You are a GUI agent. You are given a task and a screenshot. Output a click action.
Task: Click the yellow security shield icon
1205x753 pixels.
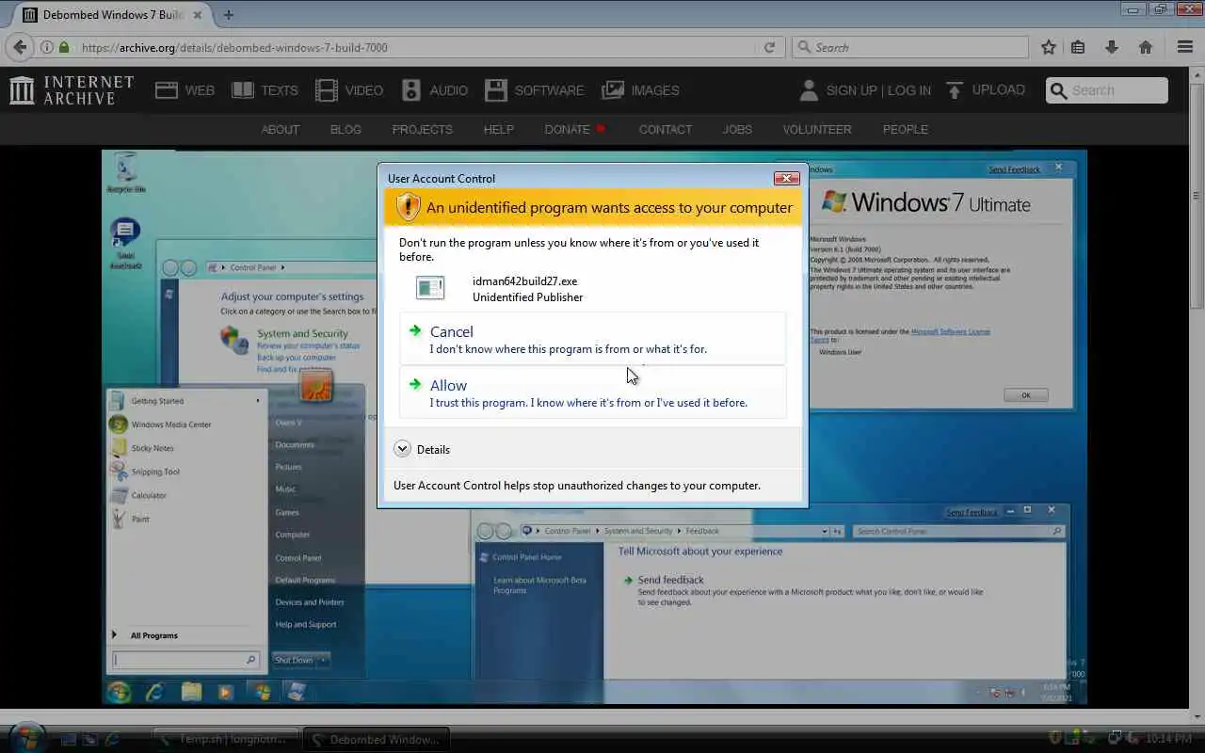[408, 207]
